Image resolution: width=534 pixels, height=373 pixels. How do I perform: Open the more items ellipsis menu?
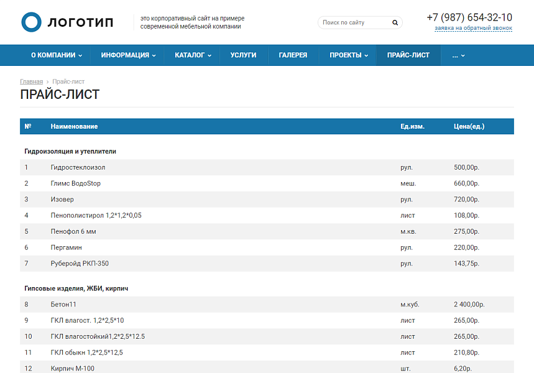click(458, 55)
